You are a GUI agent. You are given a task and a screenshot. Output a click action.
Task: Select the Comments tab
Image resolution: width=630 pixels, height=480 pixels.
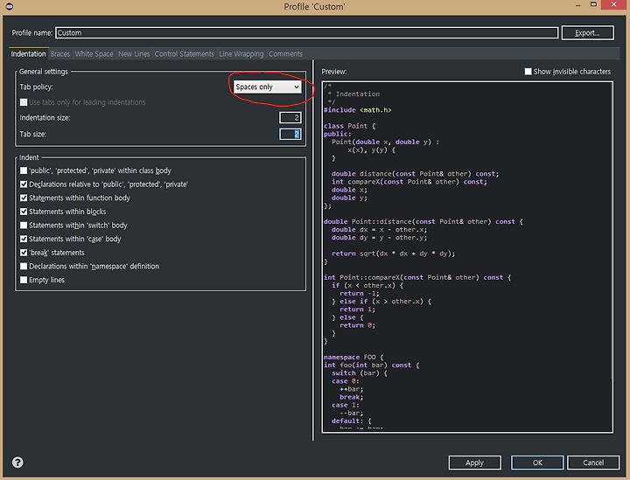tap(285, 54)
